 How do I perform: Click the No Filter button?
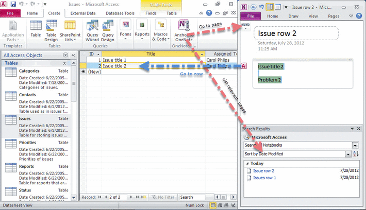pos(163,197)
